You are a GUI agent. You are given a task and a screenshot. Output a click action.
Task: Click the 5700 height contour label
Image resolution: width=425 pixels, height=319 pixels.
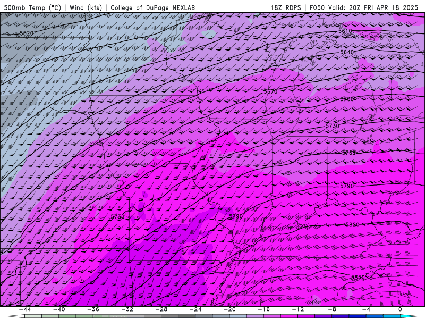coord(347,99)
